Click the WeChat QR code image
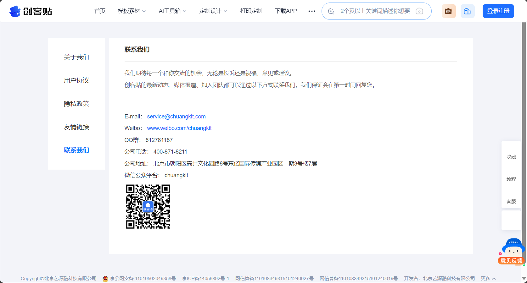The height and width of the screenshot is (283, 527). pyautogui.click(x=148, y=207)
